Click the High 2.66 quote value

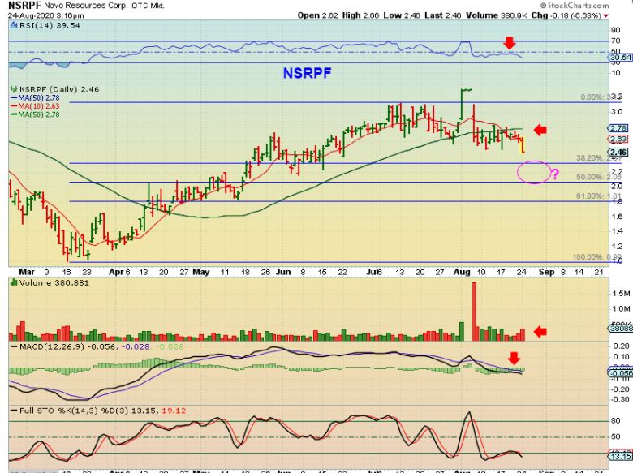pos(360,15)
